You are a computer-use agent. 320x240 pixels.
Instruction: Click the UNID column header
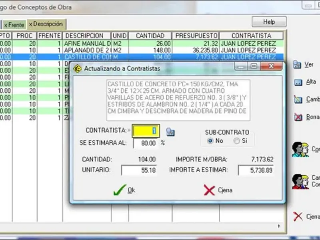120,36
